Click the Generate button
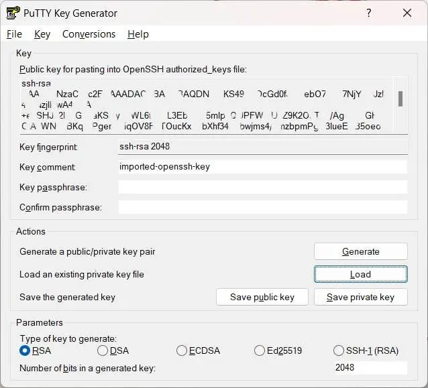The height and width of the screenshot is (388, 428). click(x=360, y=251)
